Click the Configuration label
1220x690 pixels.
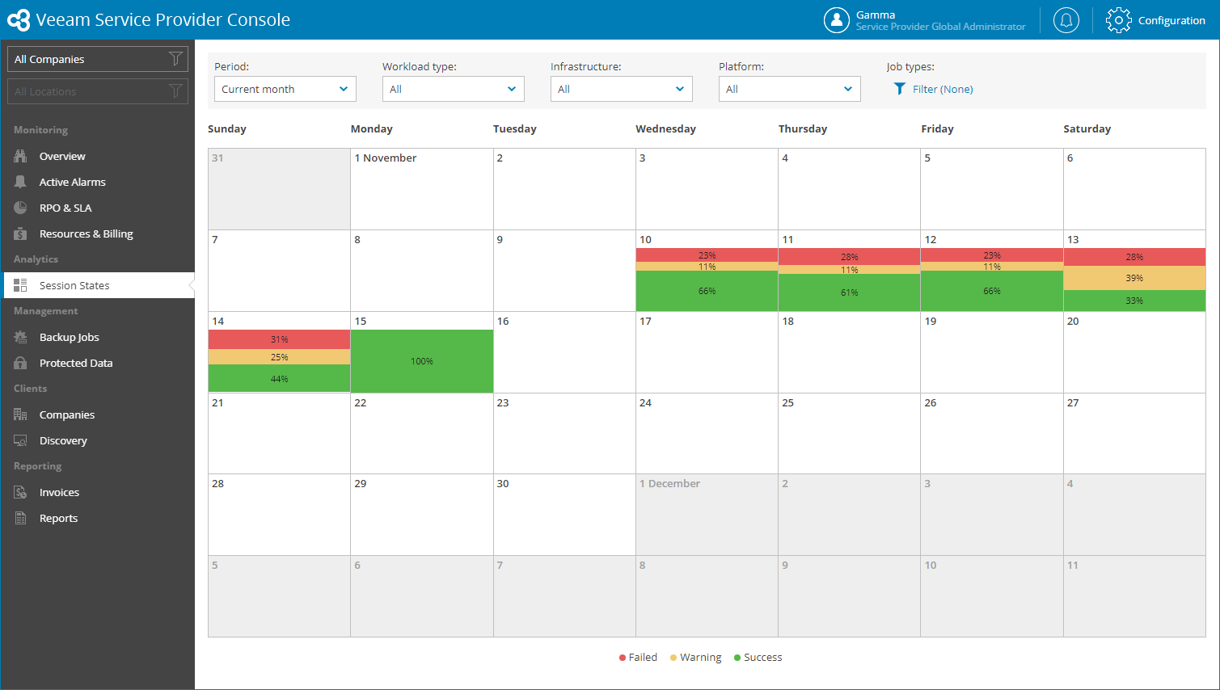pos(1171,20)
